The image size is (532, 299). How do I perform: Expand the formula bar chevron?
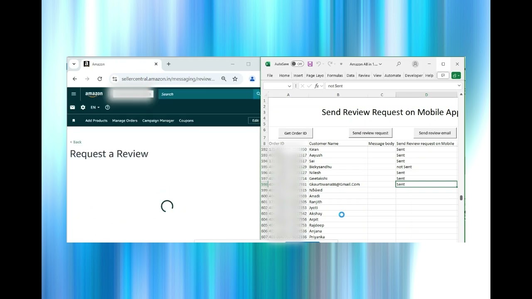tap(459, 86)
